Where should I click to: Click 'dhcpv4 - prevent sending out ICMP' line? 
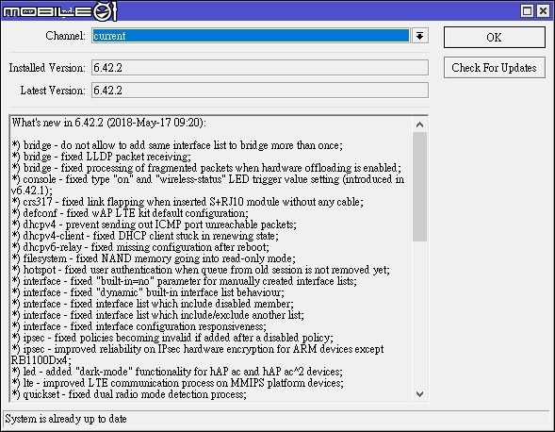154,224
